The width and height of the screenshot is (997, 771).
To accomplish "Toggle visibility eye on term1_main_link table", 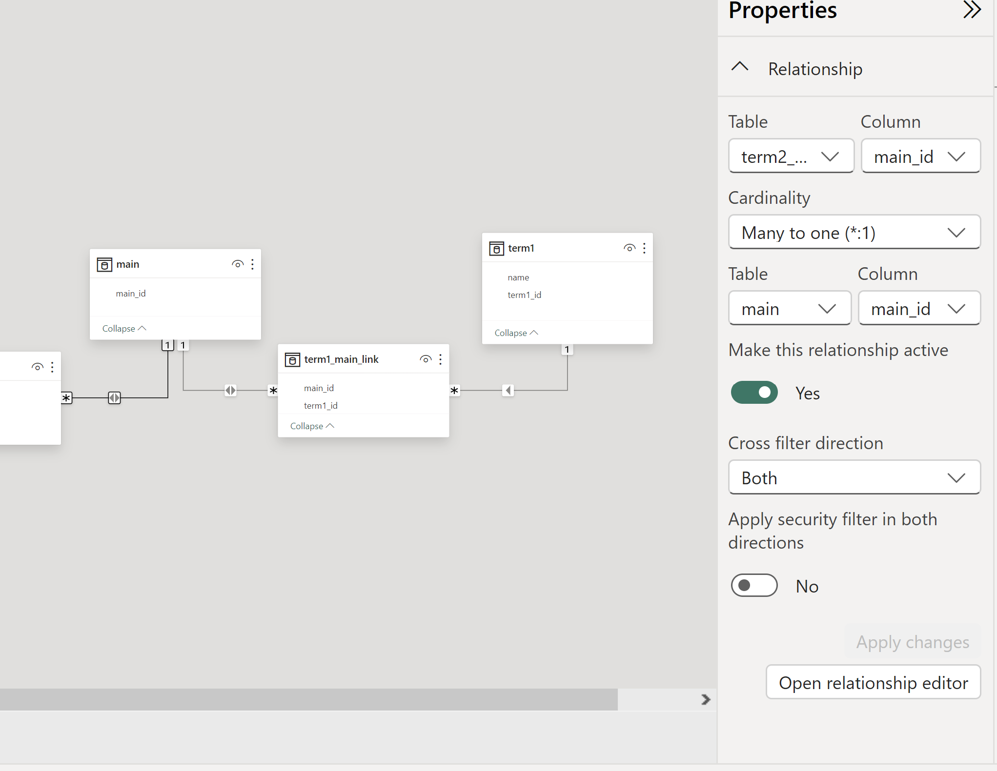I will 426,359.
